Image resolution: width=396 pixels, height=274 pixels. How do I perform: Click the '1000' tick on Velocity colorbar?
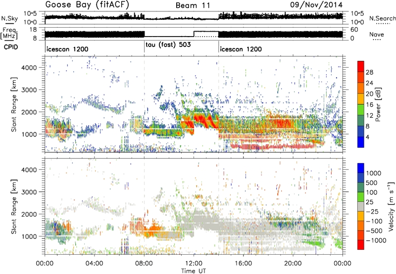[374, 173]
